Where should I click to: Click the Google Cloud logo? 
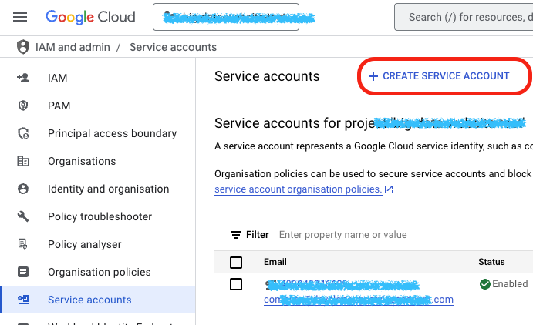(x=90, y=17)
